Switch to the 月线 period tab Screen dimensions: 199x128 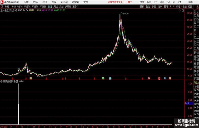(61, 7)
